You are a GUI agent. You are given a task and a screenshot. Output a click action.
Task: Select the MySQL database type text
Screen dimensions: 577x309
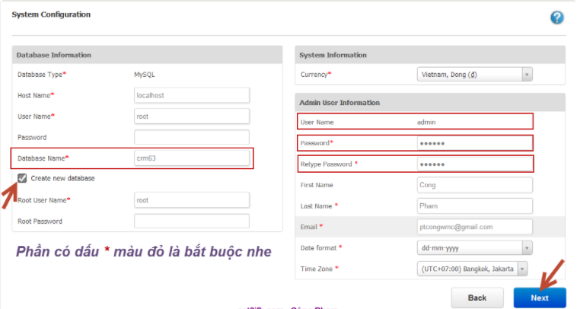tap(145, 75)
